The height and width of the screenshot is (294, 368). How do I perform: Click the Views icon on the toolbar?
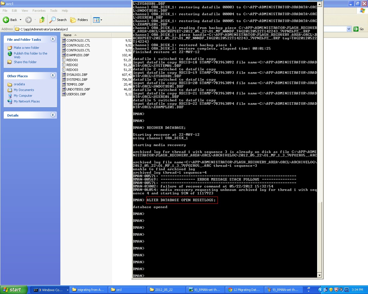[x=96, y=20]
